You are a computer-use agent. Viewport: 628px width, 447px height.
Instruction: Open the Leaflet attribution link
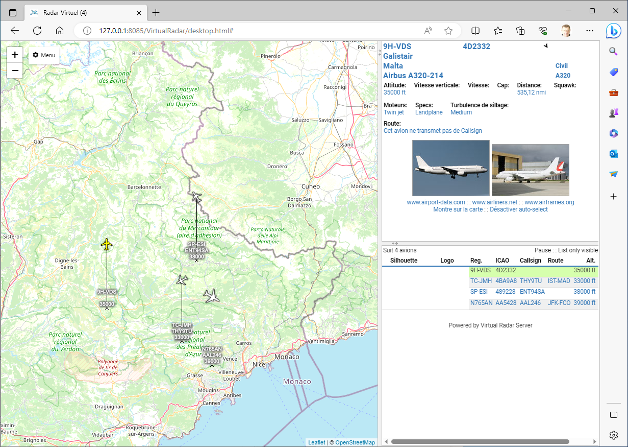click(x=316, y=442)
